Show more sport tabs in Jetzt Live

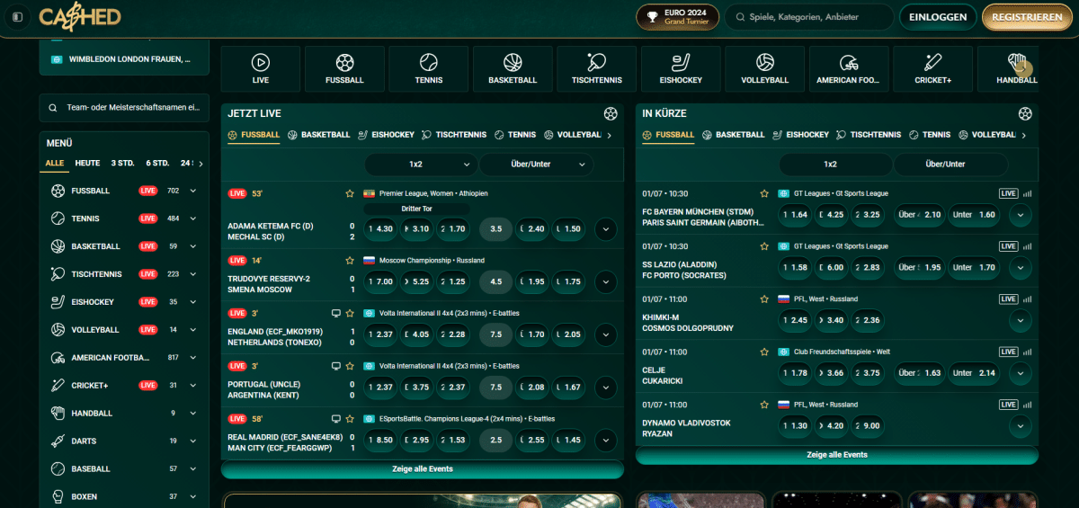(x=610, y=136)
